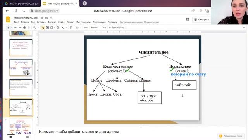Go back in the browser
Viewport: 248px width, 140px height.
[x=7, y=11]
